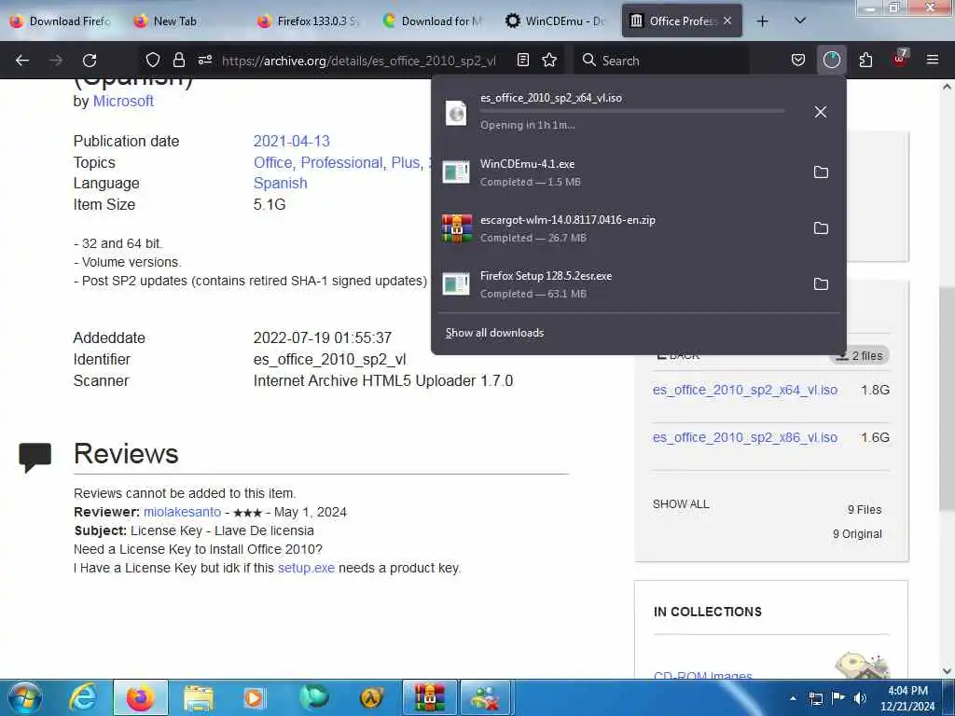
Task: Reload the current page
Action: click(90, 61)
